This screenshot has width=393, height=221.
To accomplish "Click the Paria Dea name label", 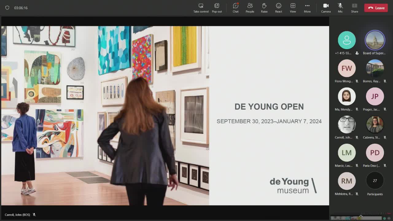I will pos(372,166).
